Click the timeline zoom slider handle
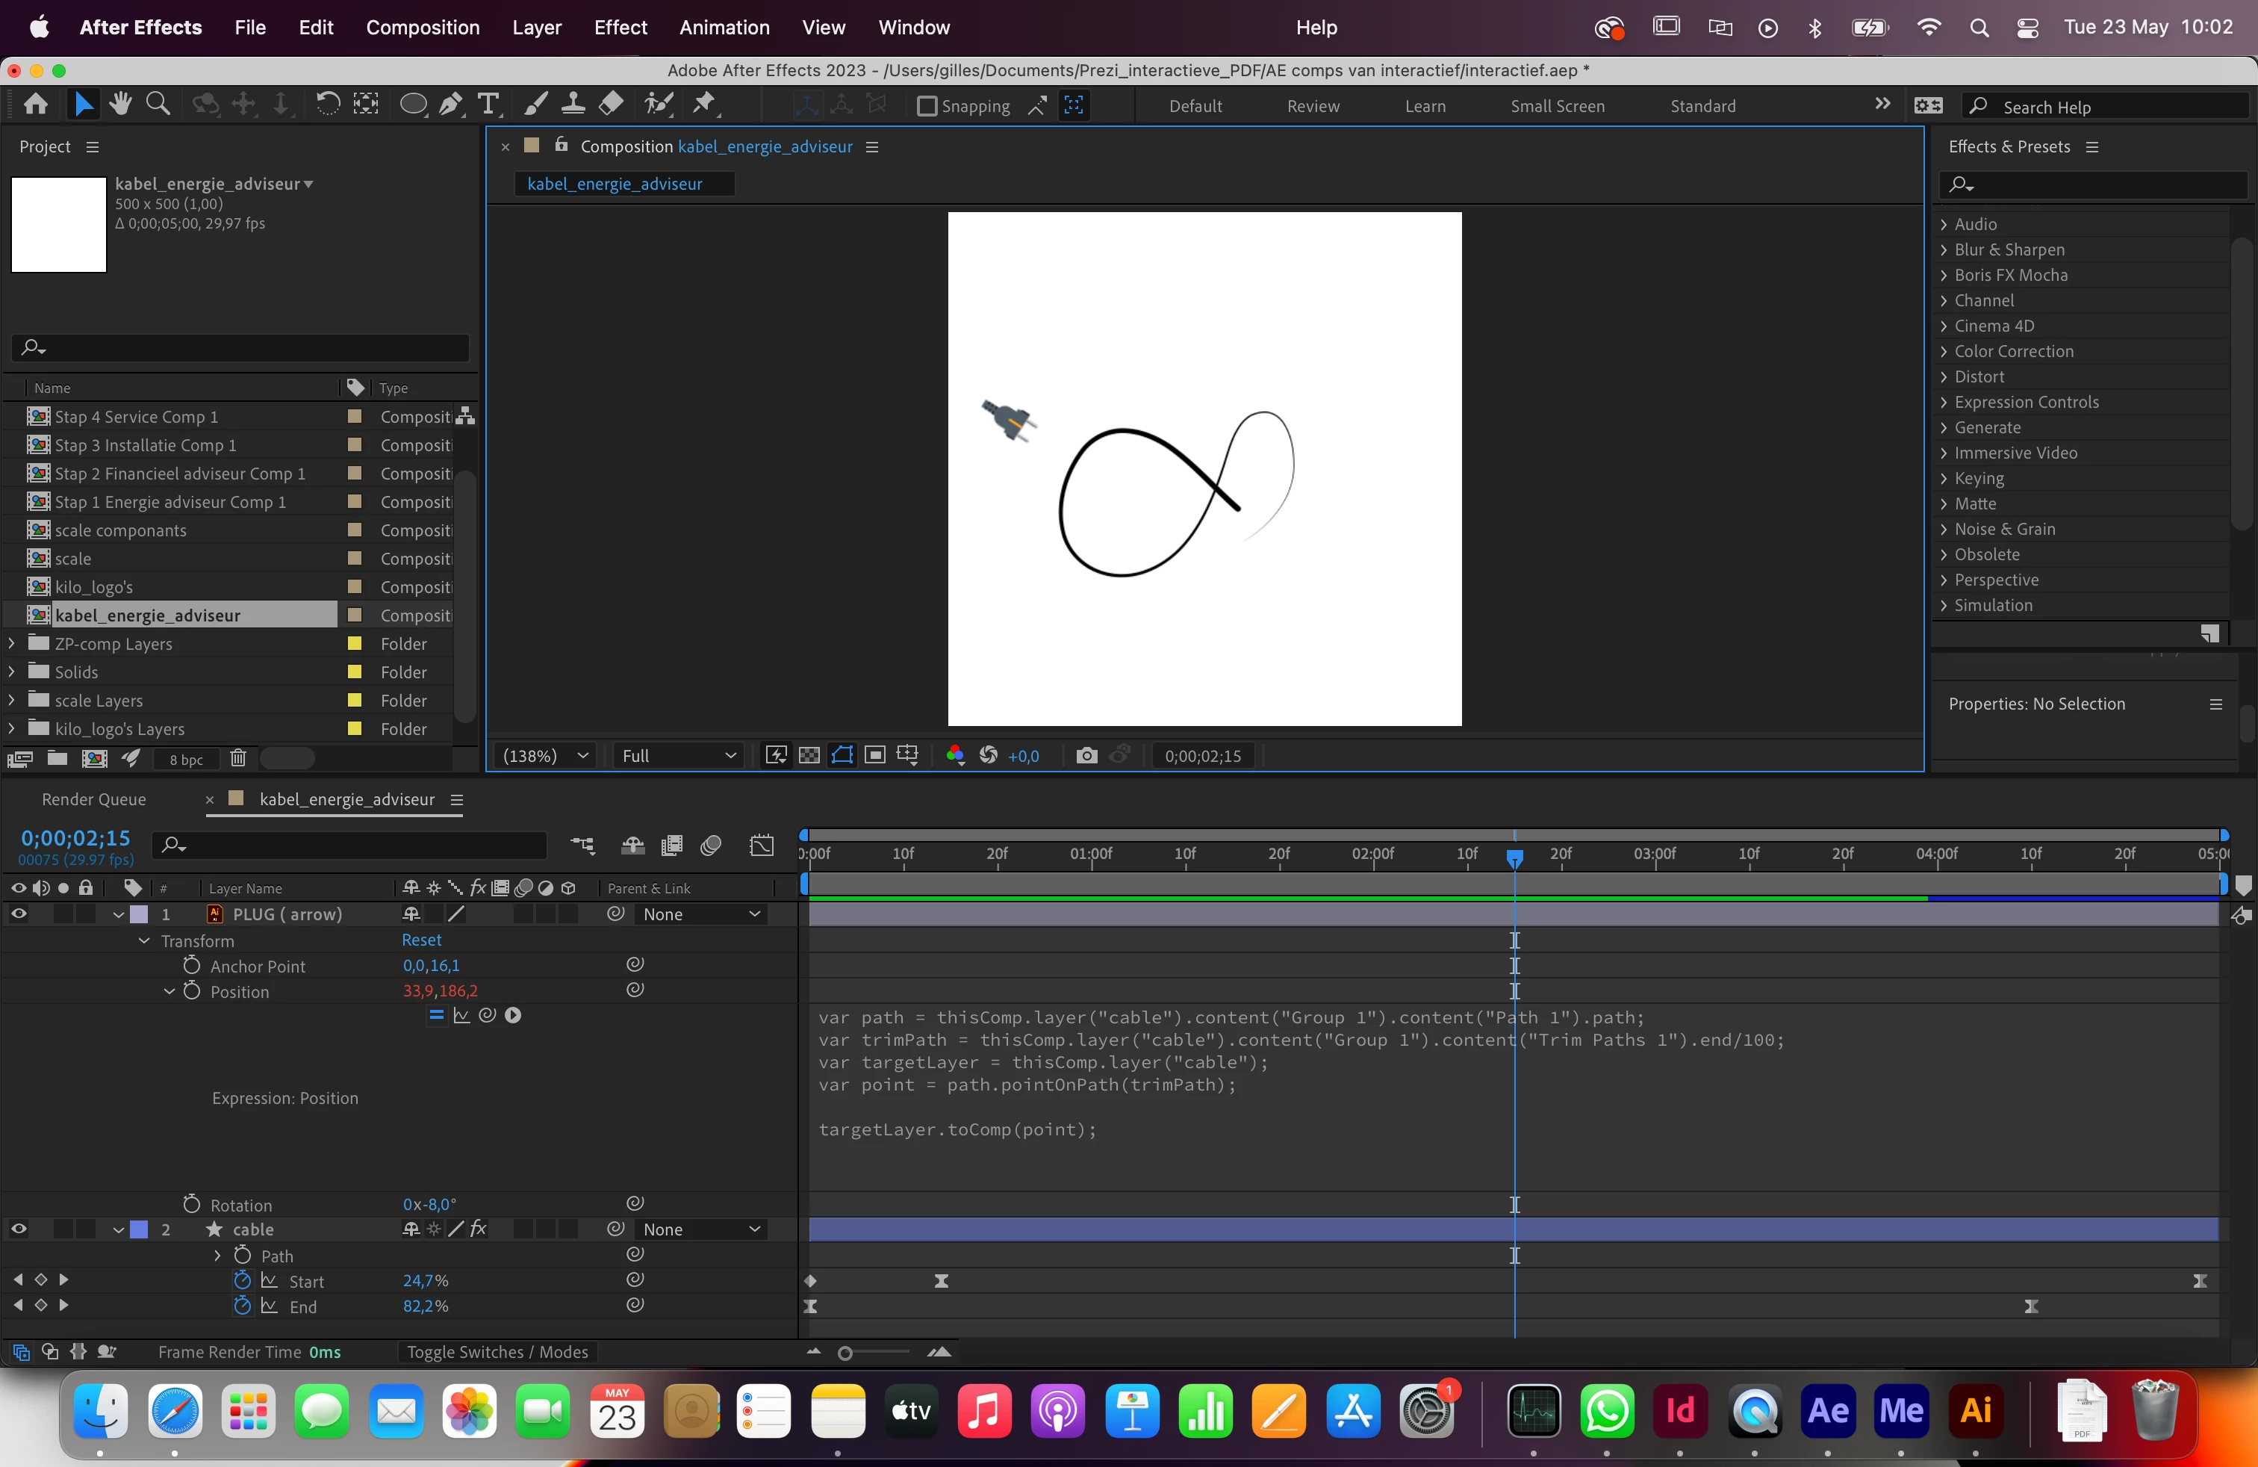 click(x=845, y=1352)
